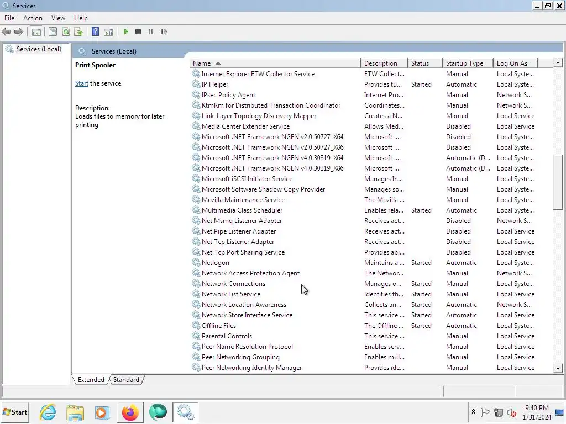Select Link-Layer Topology Discovery Mapper

click(259, 116)
